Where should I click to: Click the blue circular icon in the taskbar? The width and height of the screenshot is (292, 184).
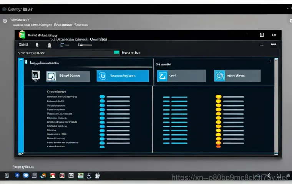[26, 176]
